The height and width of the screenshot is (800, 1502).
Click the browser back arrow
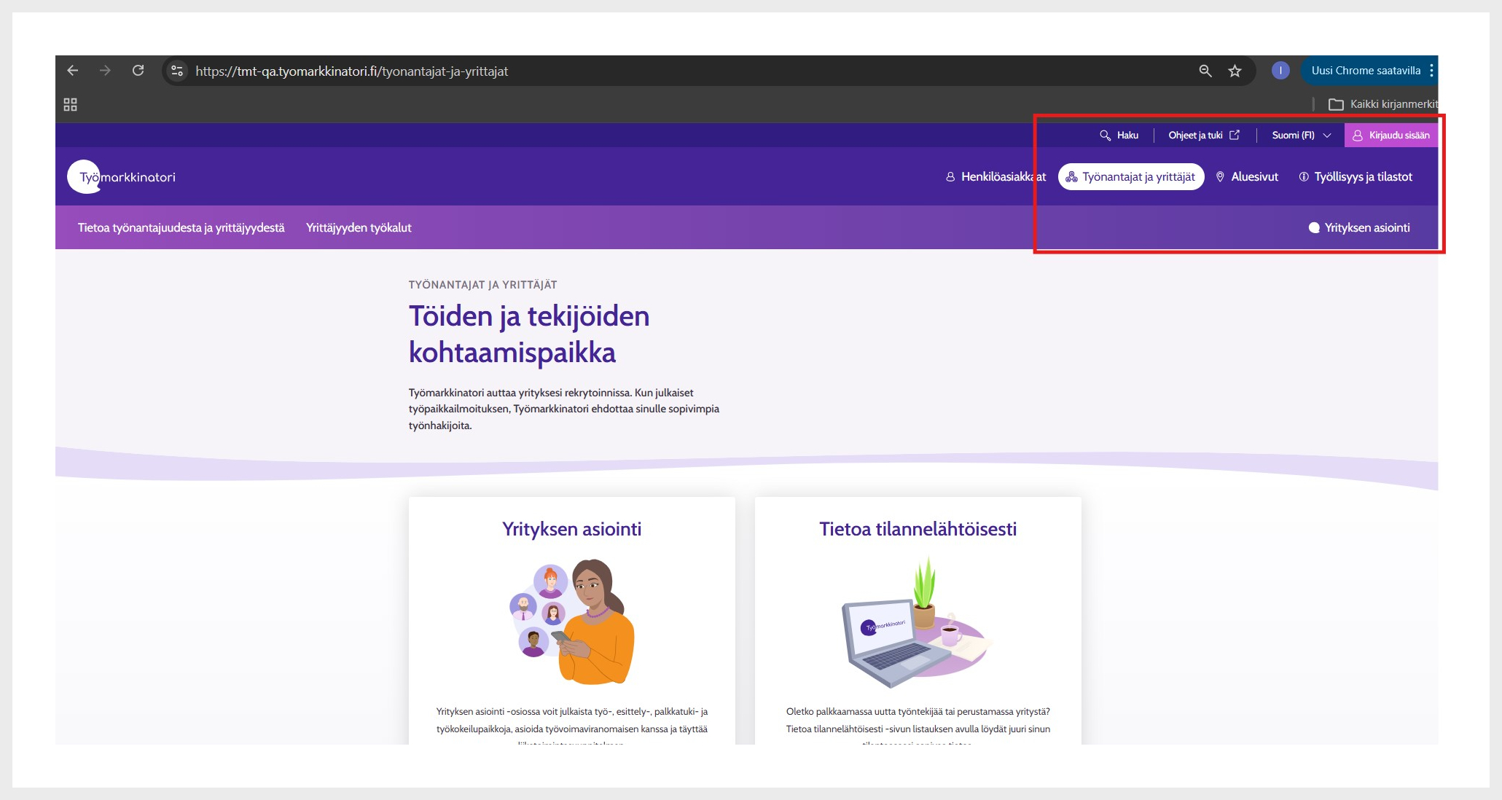(x=72, y=71)
